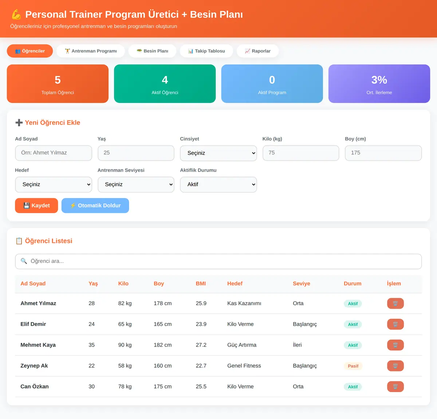The height and width of the screenshot is (419, 437).
Task: Click the 27.2 BMI value
Action: coord(201,345)
